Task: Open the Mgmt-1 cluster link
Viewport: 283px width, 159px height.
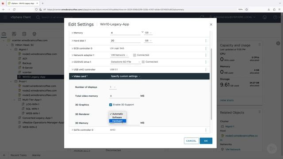Action: pos(230,127)
